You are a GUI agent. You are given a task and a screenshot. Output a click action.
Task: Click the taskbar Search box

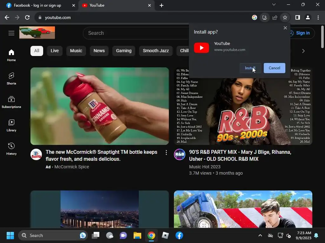[53, 235]
